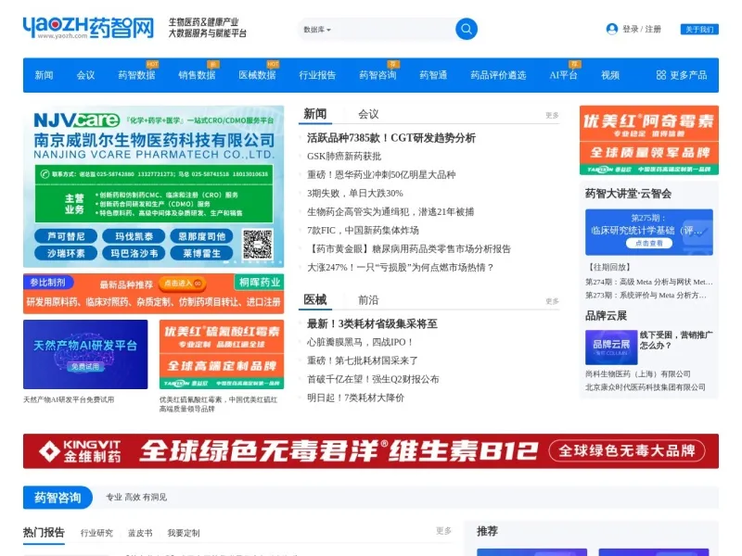Select the 蓝皮书 tab

click(140, 534)
